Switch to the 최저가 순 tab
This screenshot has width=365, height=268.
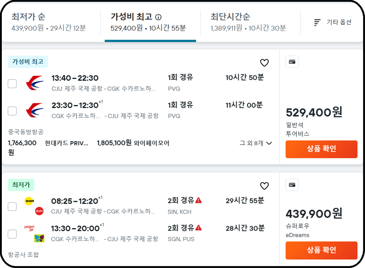(x=49, y=22)
